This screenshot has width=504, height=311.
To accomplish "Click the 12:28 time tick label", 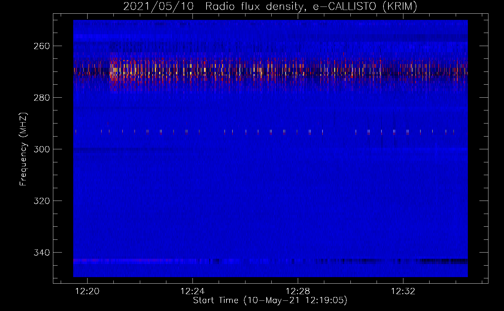I will (298, 291).
